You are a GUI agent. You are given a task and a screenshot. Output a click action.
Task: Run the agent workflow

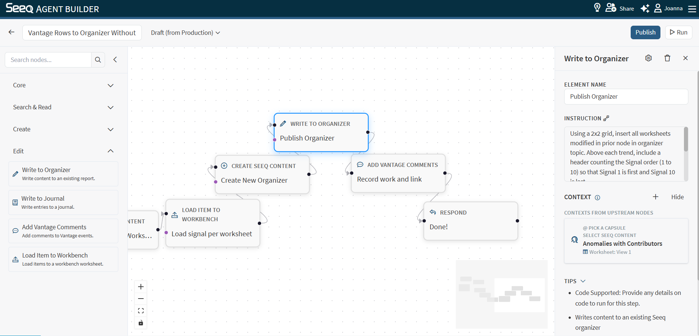point(678,32)
